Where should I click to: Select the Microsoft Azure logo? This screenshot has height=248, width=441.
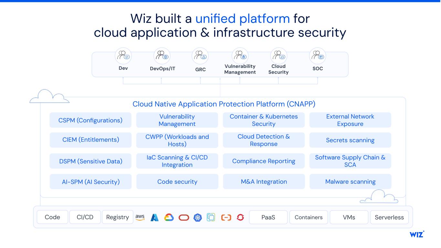click(154, 217)
